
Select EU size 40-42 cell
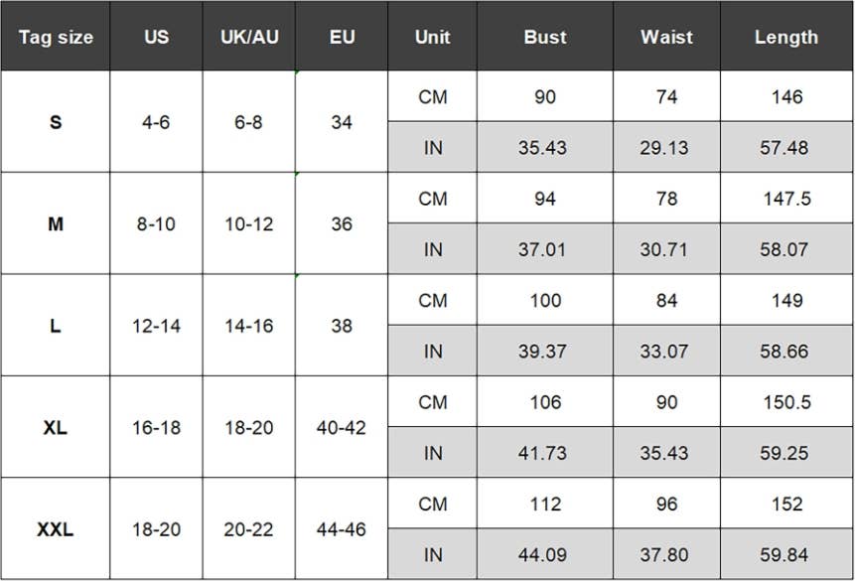coord(342,428)
